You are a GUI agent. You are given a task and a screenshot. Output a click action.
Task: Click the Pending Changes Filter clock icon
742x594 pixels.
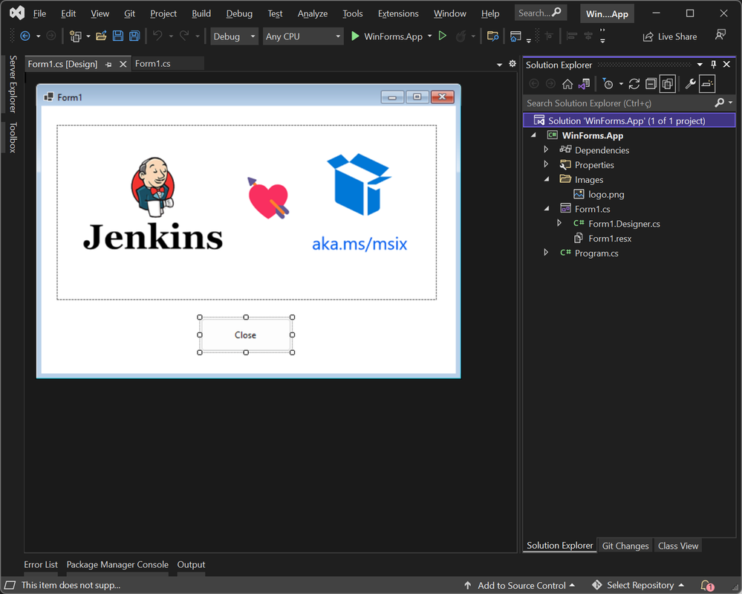608,84
